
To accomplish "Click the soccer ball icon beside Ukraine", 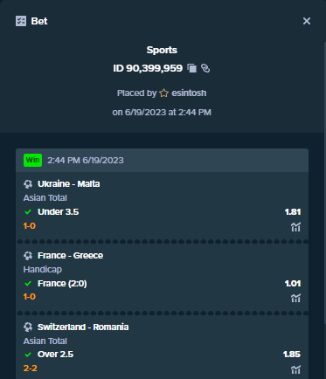I will coord(28,184).
